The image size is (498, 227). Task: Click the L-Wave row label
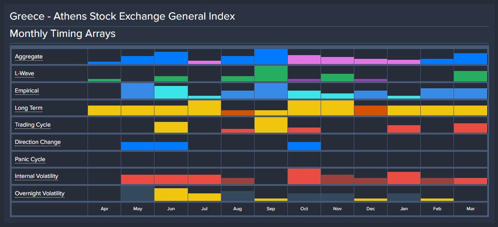(24, 73)
